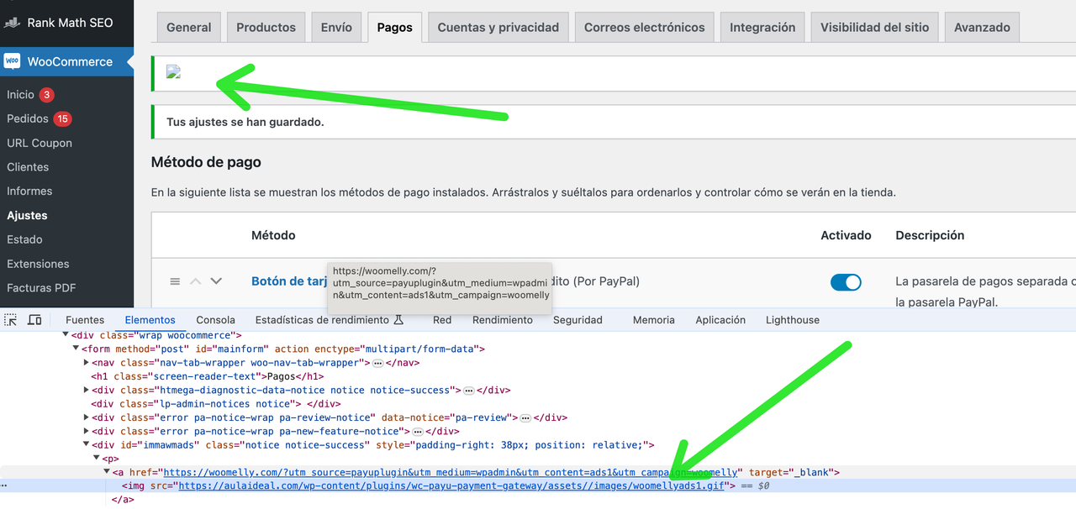Collapse the div id immawmads node
This screenshot has width=1076, height=509.
(x=87, y=445)
